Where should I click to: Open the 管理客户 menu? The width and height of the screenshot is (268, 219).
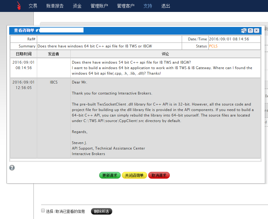click(x=126, y=6)
